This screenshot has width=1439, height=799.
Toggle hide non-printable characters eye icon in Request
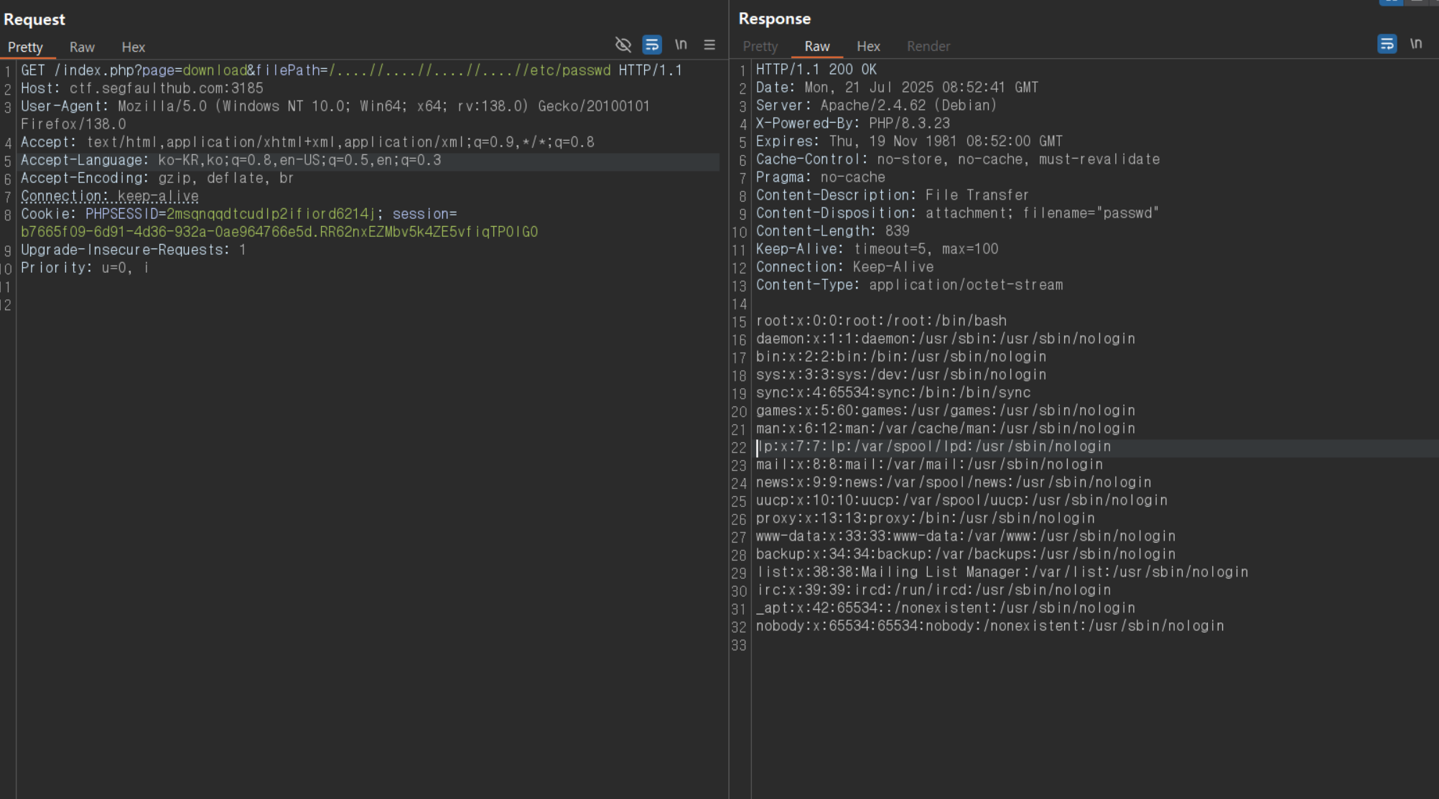click(623, 45)
